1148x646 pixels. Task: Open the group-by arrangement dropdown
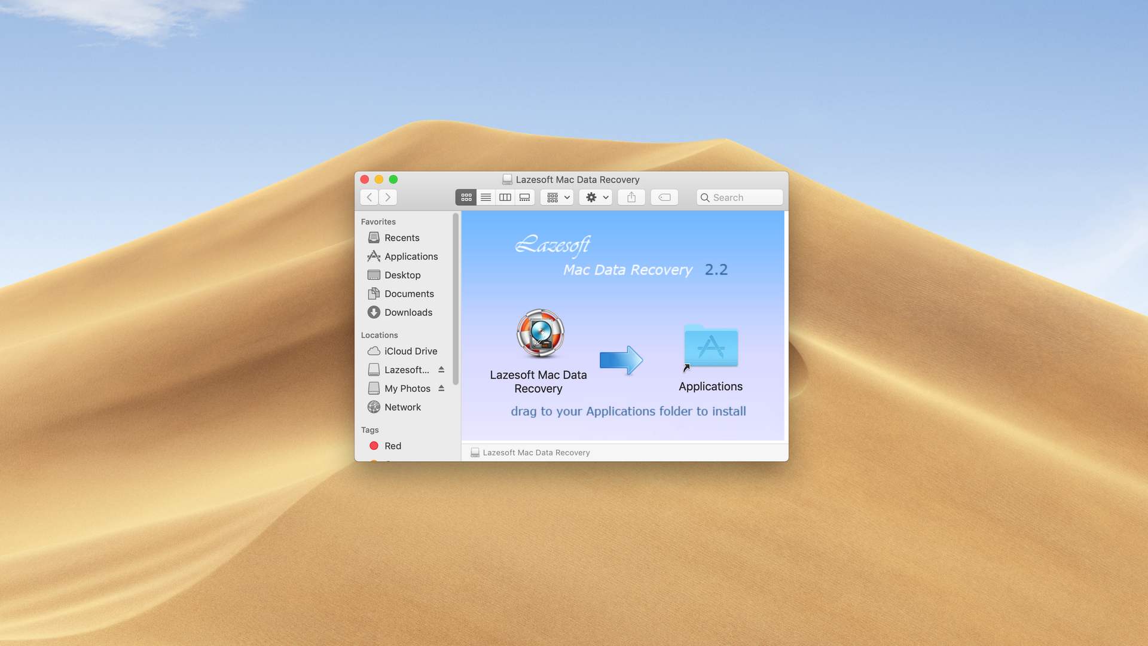[x=557, y=197]
